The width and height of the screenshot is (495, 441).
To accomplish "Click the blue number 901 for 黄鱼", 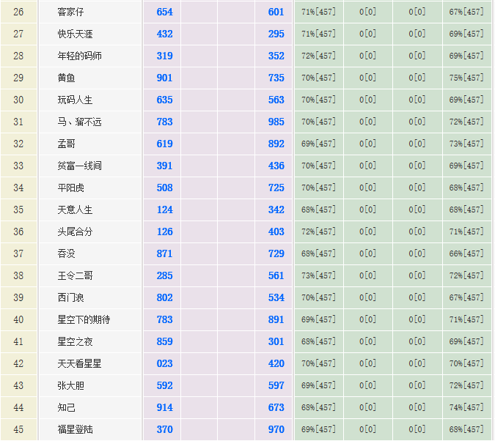I will (164, 78).
